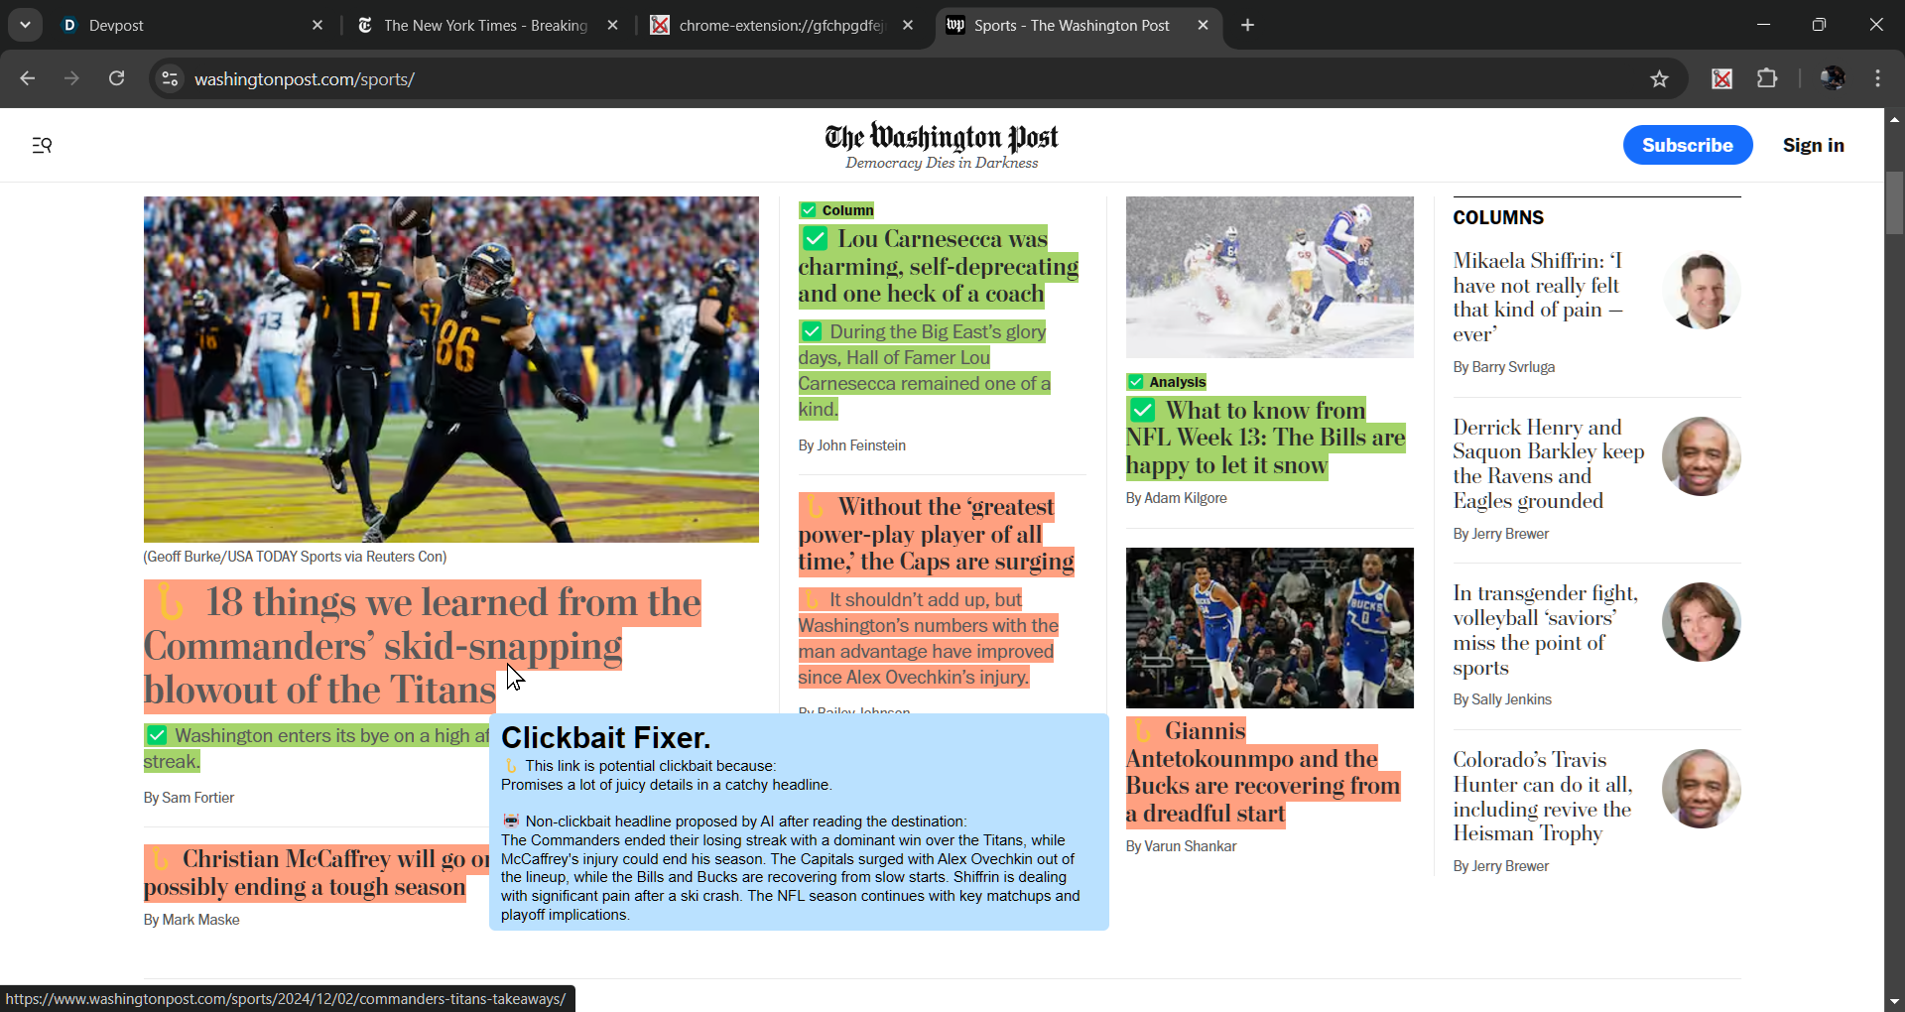Open 'What to know from NFL Week 13' headline
The height and width of the screenshot is (1012, 1905).
pyautogui.click(x=1265, y=438)
